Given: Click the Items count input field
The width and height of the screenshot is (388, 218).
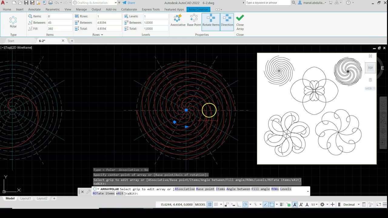Looking at the screenshot, I should pyautogui.click(x=59, y=16).
